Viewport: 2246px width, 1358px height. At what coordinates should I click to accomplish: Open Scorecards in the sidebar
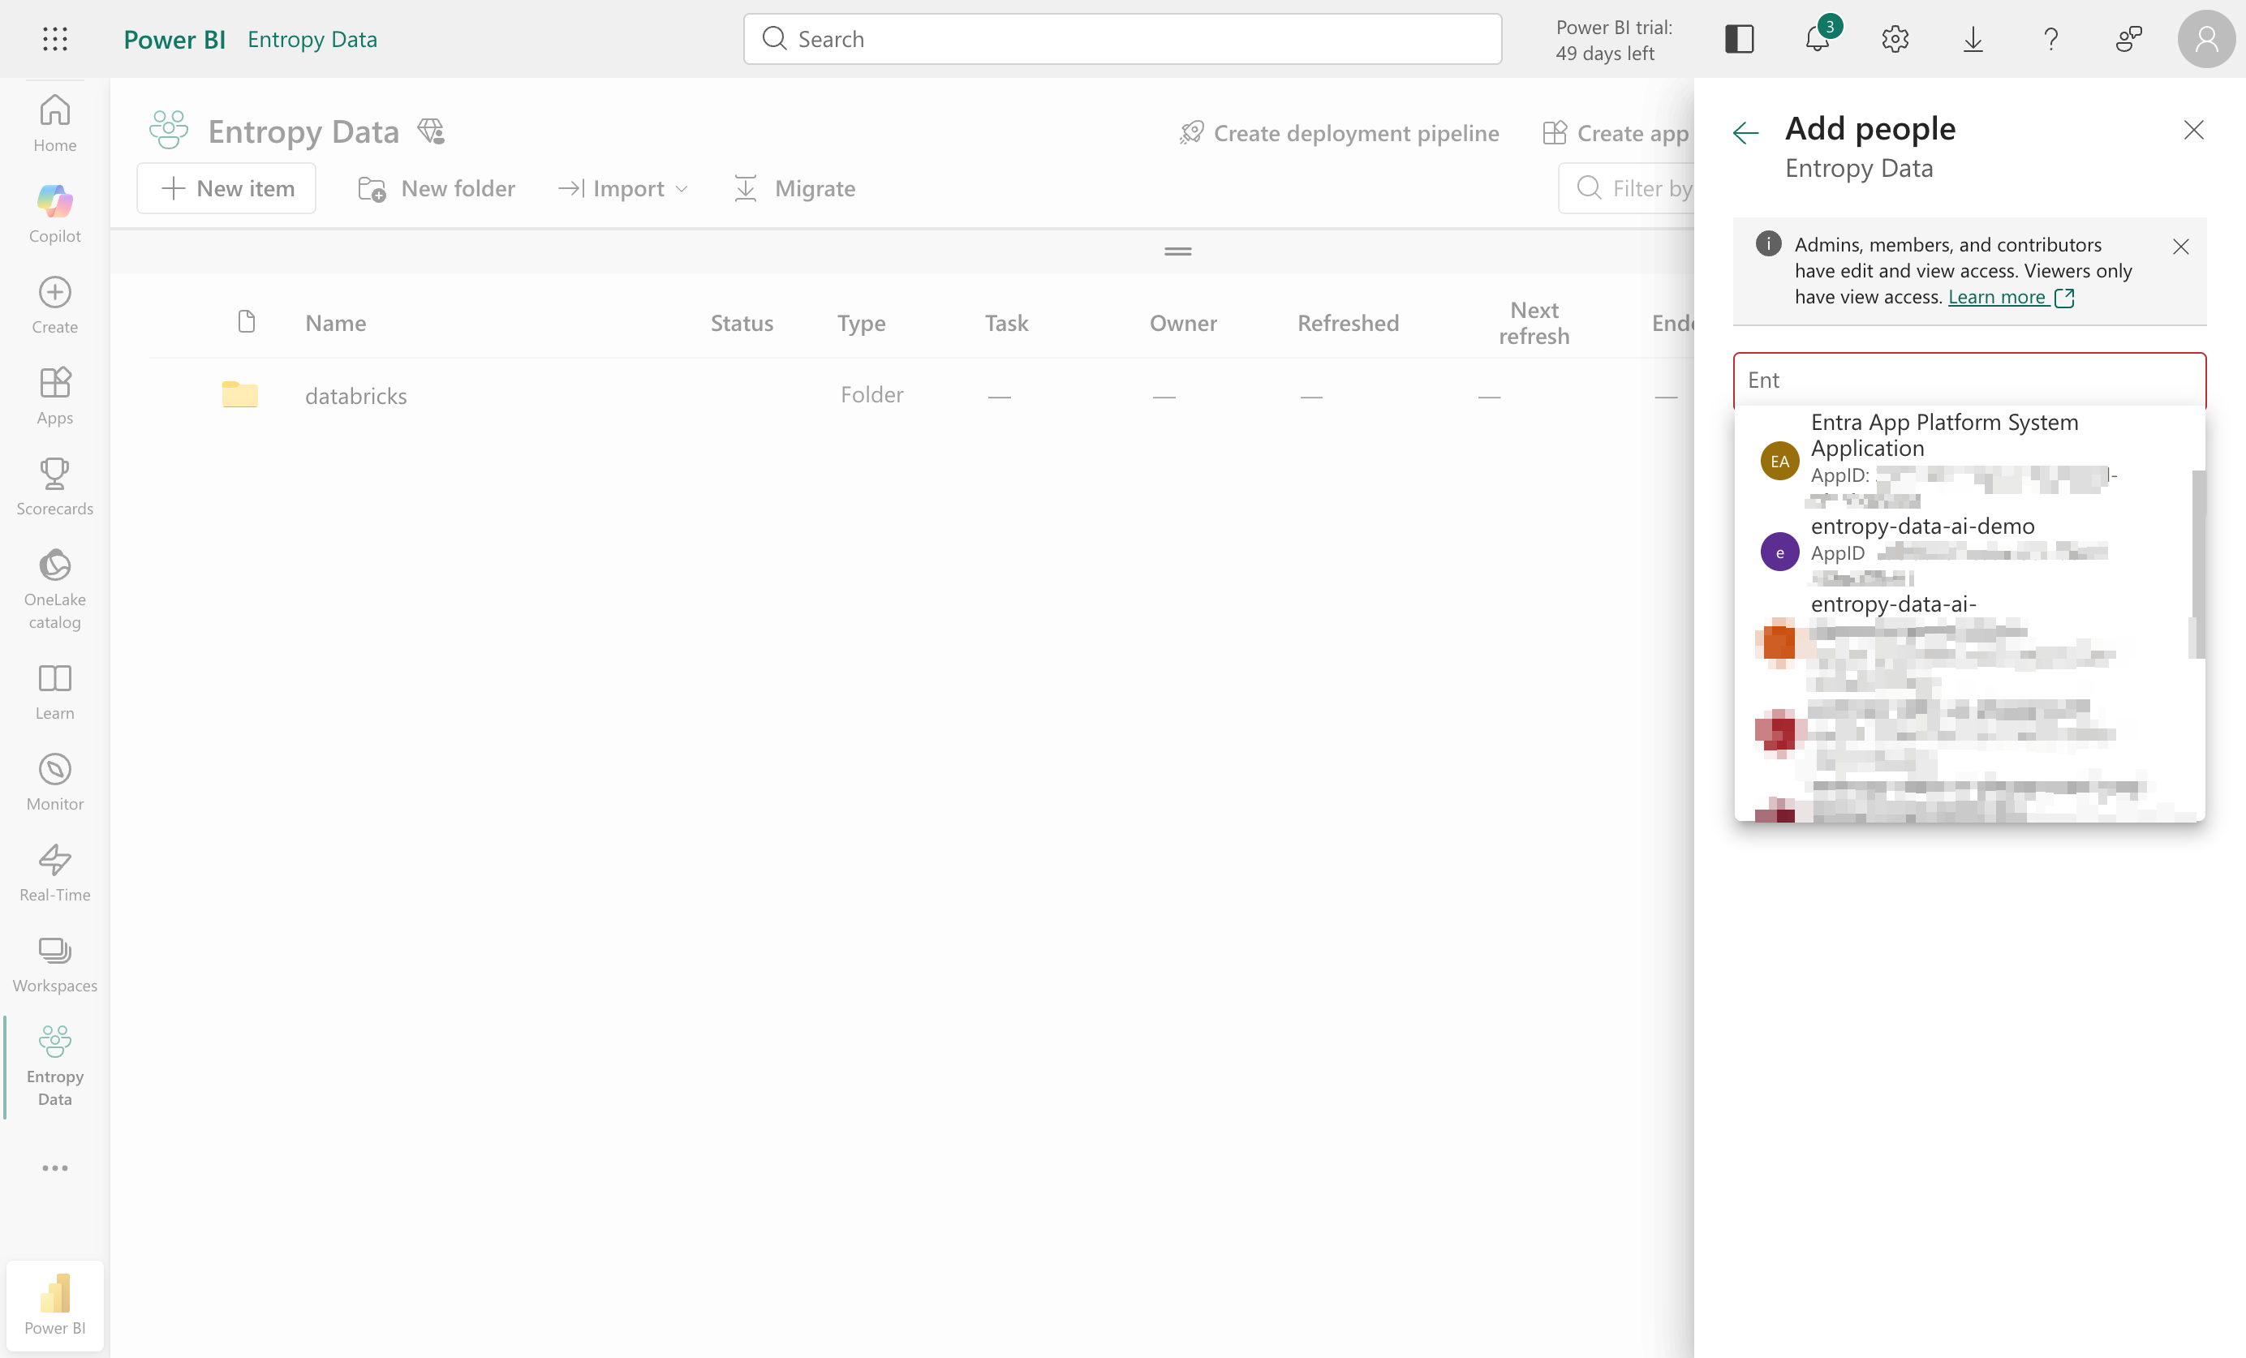(x=54, y=486)
